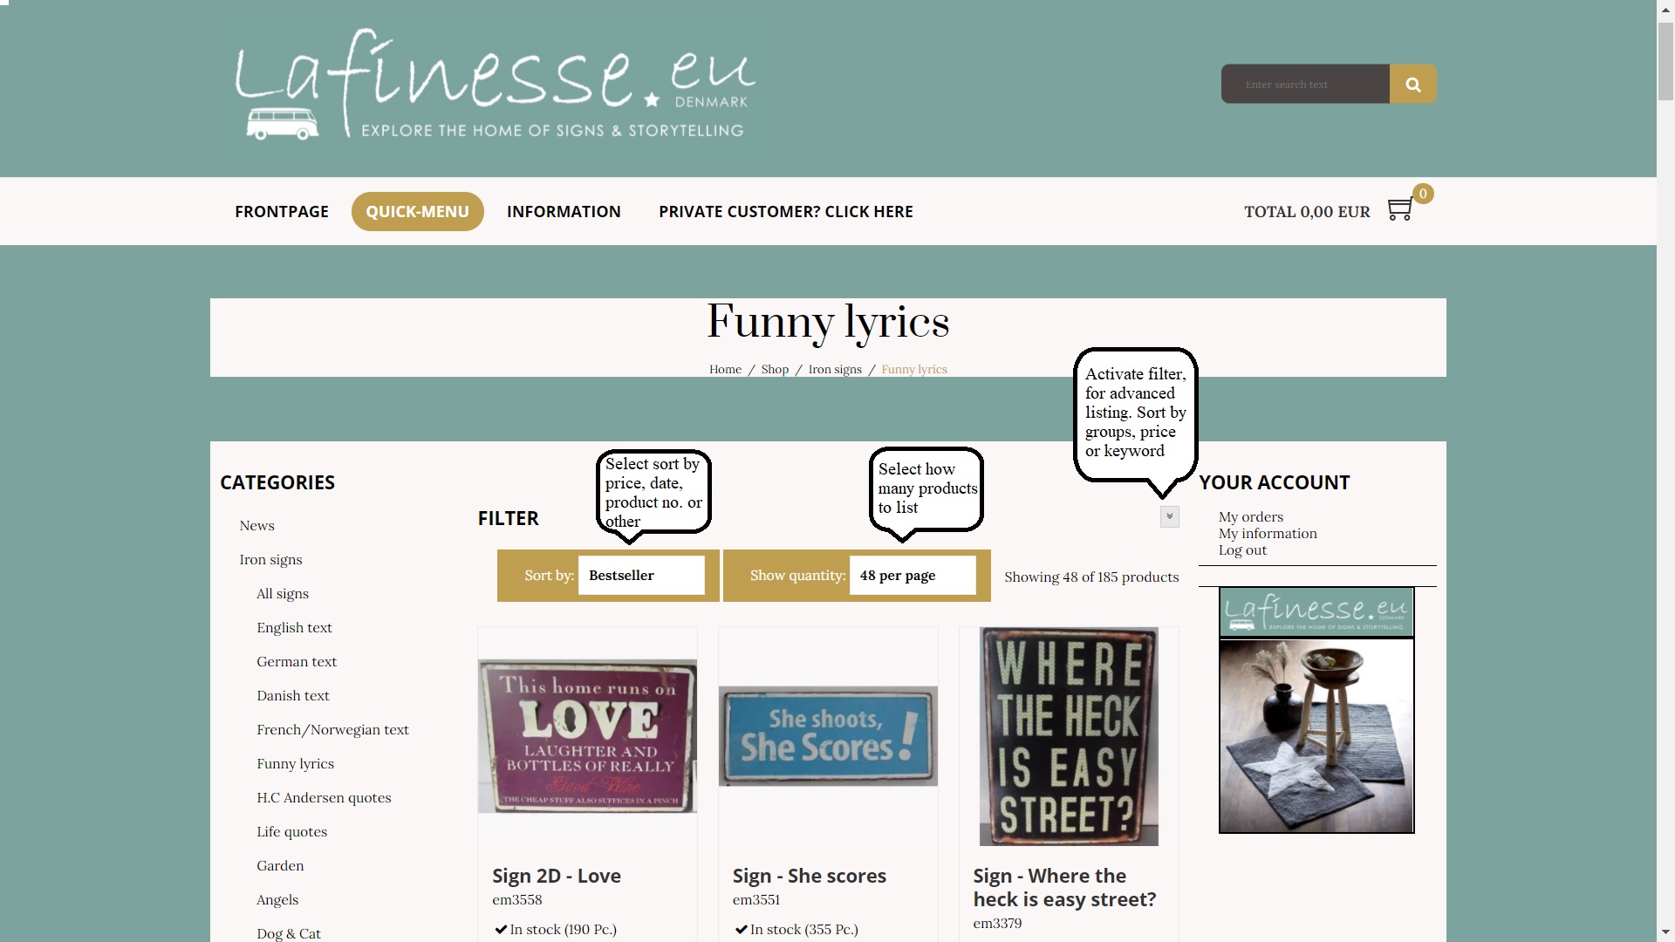The width and height of the screenshot is (1675, 942).
Task: Click in the search text field
Action: (x=1305, y=84)
